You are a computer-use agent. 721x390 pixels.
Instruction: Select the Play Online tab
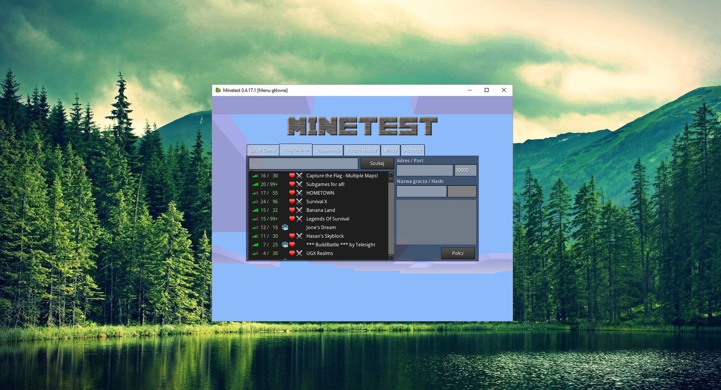pyautogui.click(x=296, y=150)
